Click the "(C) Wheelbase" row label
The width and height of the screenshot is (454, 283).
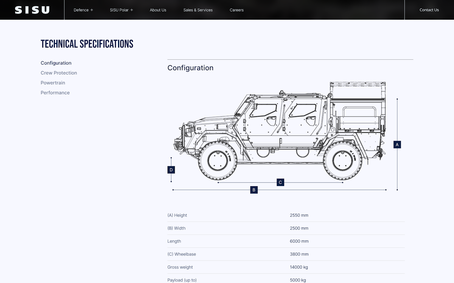[x=182, y=254]
